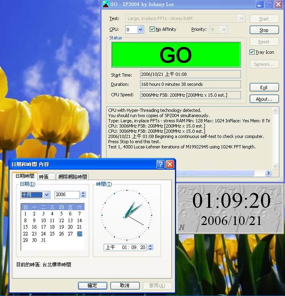Viewport: 285px width, 296px height.
Task: Click the SP2004 app icon in title bar
Action: click(x=106, y=4)
